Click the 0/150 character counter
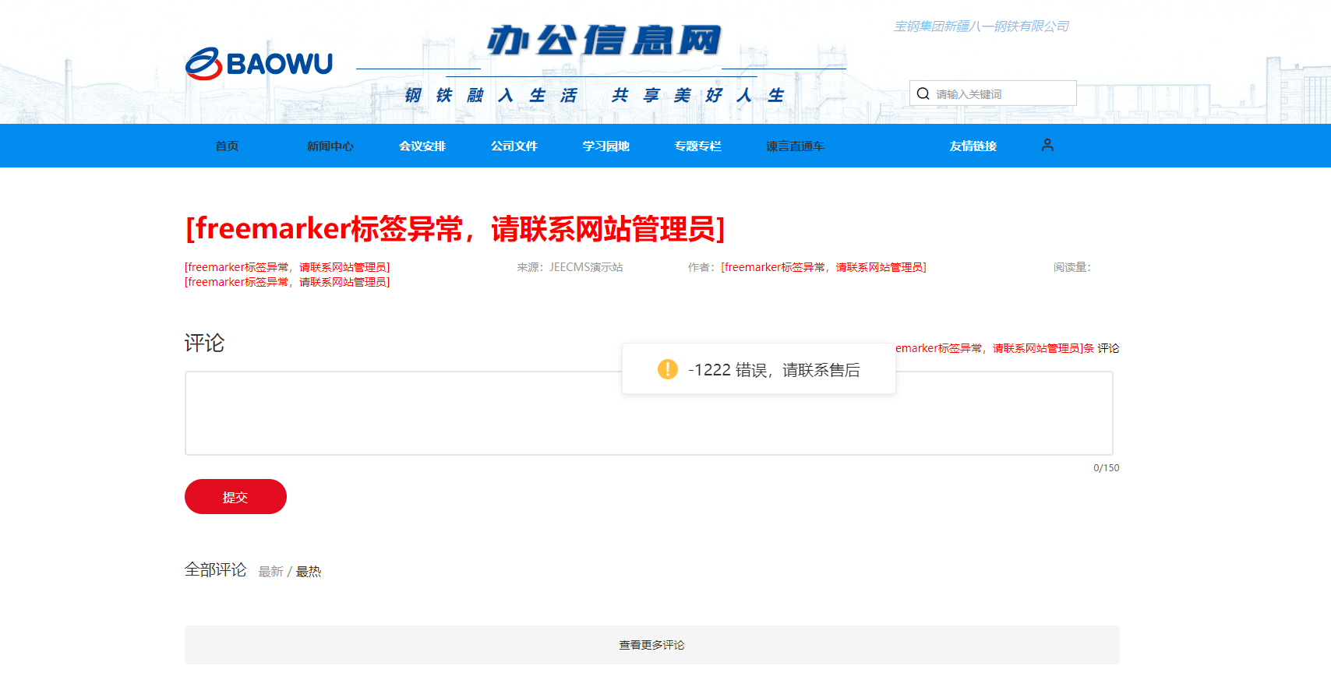The image size is (1331, 687). pos(1107,468)
